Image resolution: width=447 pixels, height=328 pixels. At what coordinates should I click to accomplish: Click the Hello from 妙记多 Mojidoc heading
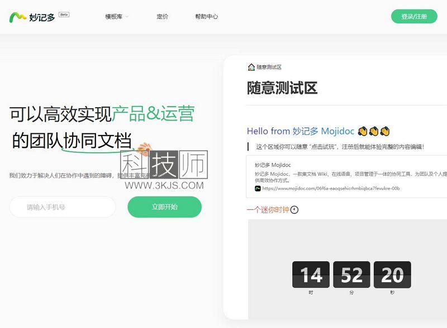pos(301,131)
